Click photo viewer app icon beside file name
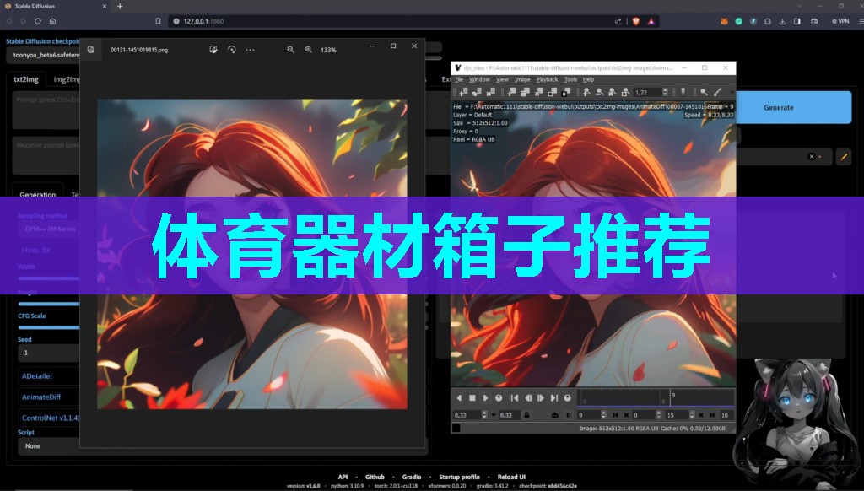The width and height of the screenshot is (864, 491). [x=91, y=50]
